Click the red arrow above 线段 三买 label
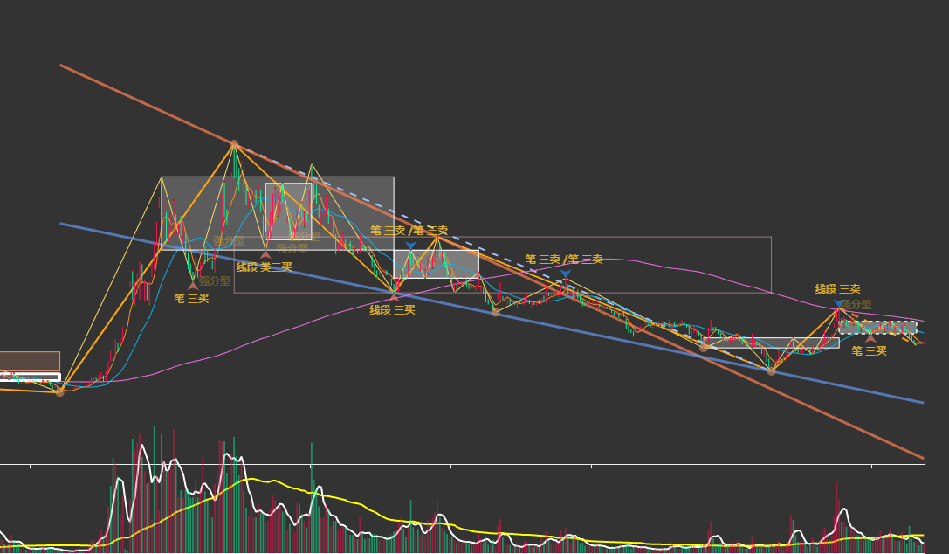 pyautogui.click(x=394, y=297)
